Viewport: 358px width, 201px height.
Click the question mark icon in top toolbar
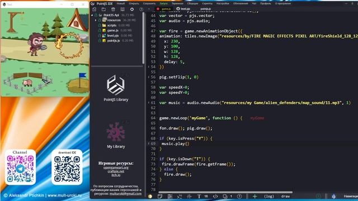(142, 9)
